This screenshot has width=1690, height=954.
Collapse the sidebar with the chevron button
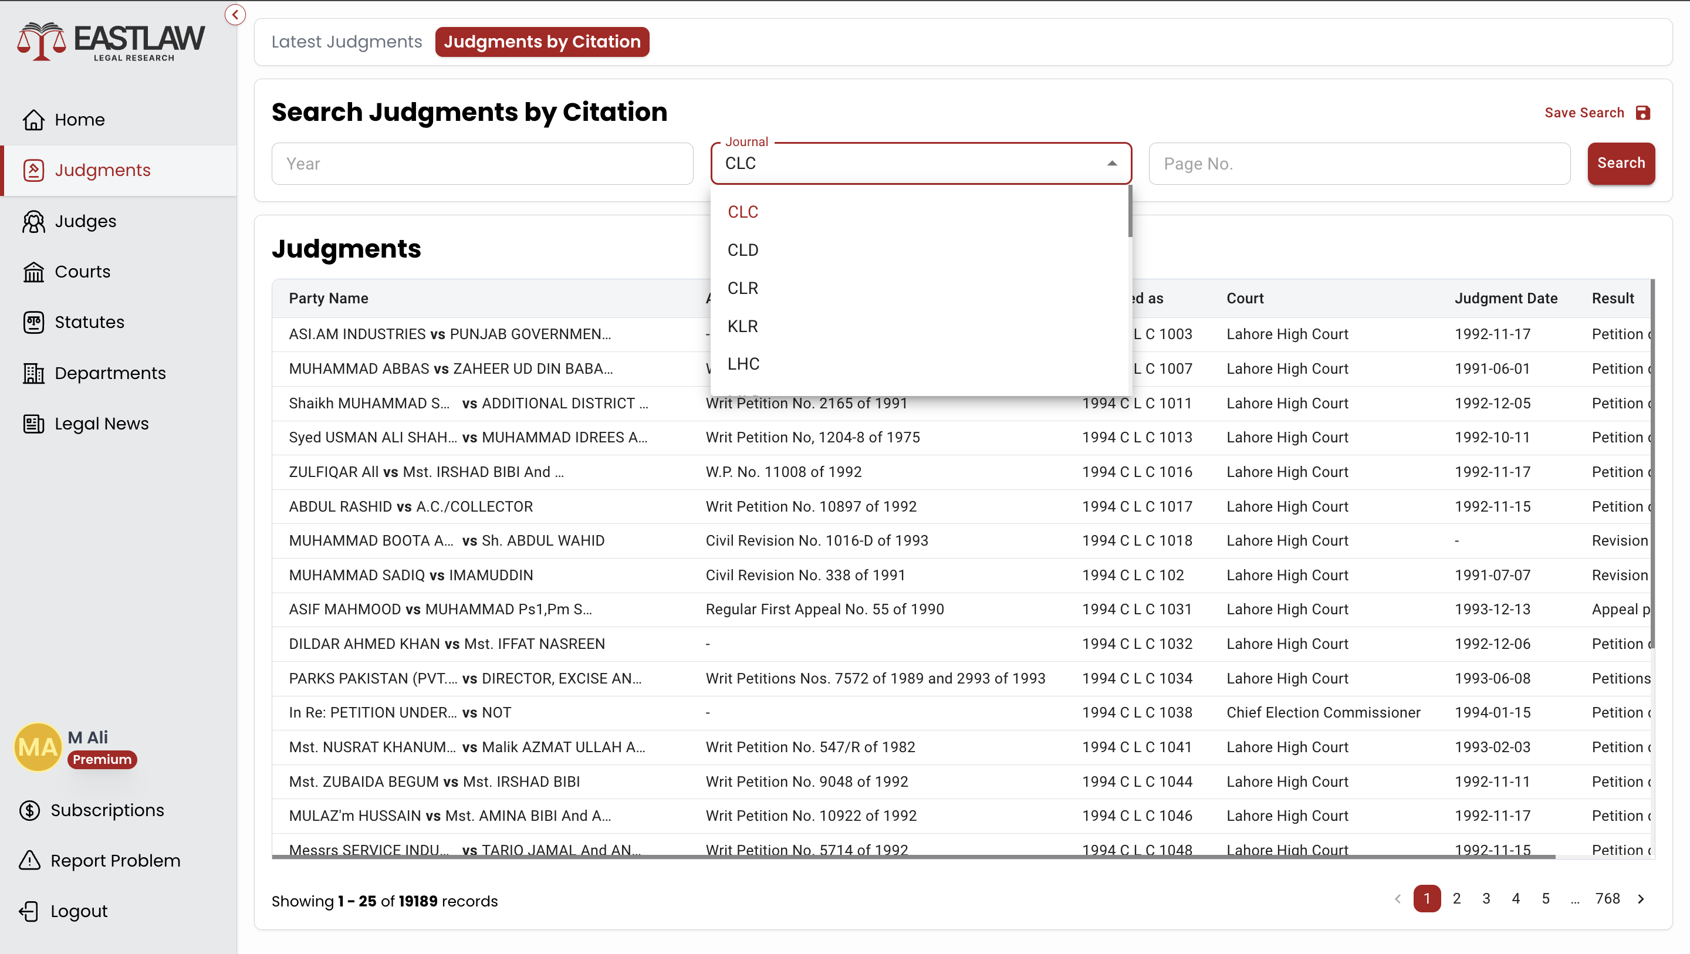point(235,15)
